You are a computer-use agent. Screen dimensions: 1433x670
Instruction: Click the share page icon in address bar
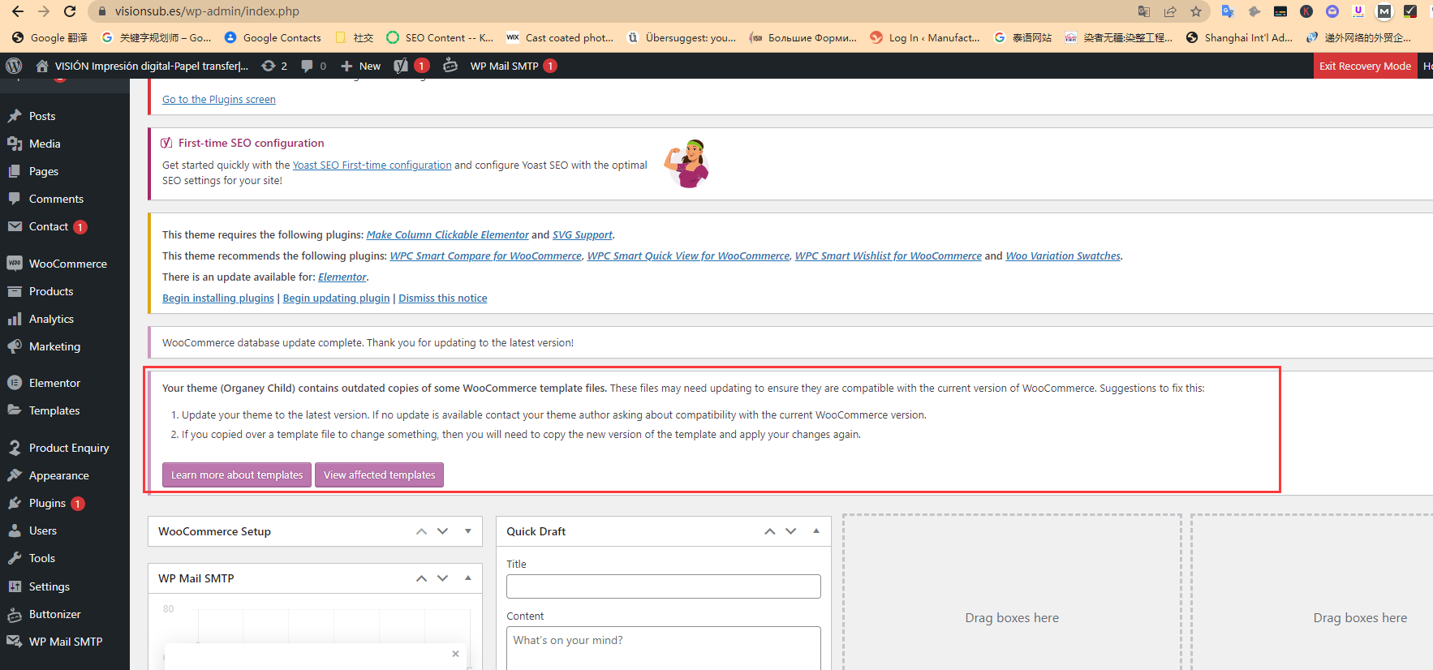(1170, 11)
